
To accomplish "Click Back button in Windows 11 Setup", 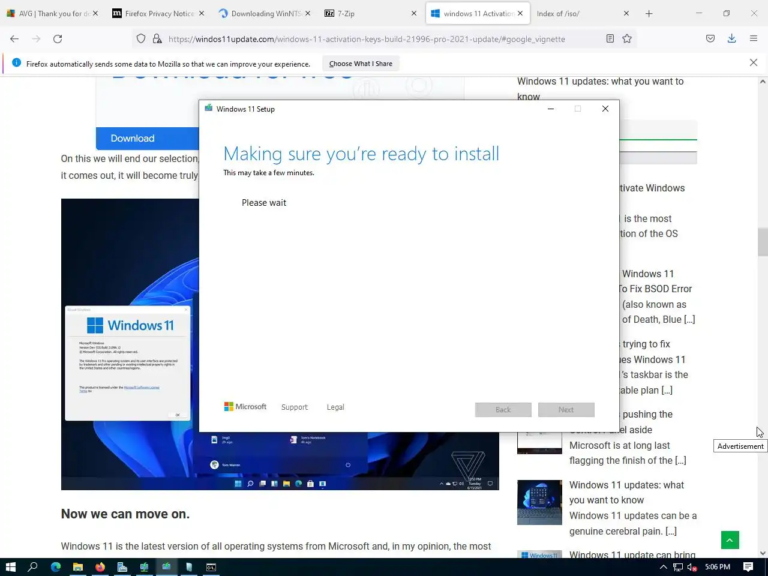I will coord(503,410).
